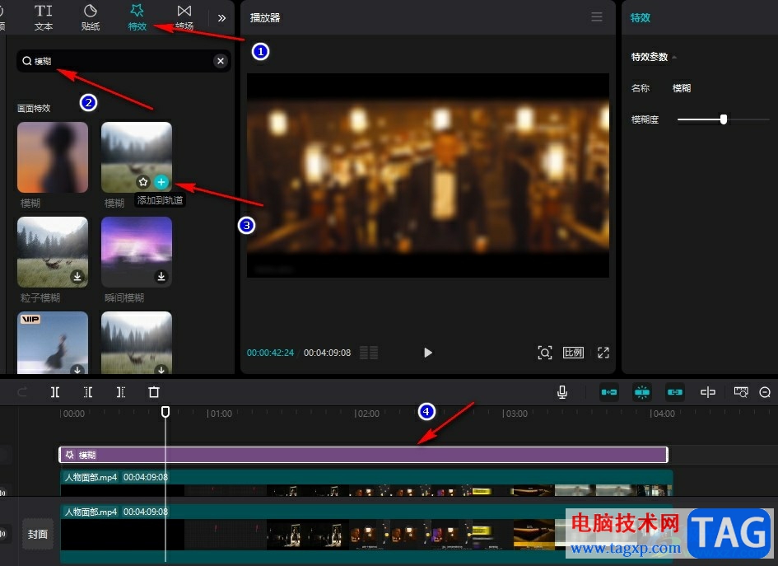The height and width of the screenshot is (566, 778).
Task: Click the timeline playhead marker
Action: pyautogui.click(x=165, y=412)
